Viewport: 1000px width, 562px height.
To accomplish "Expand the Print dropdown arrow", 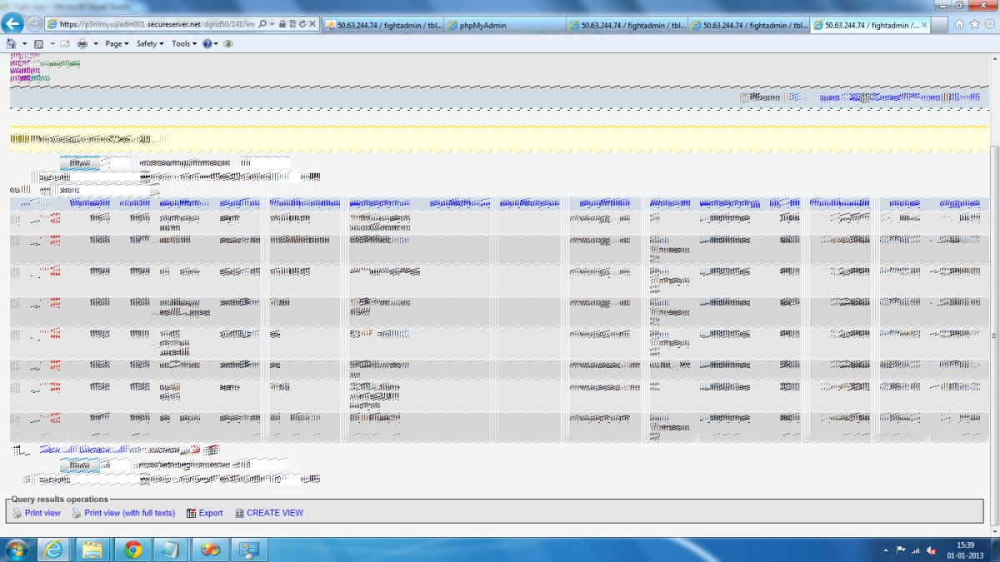I will click(x=96, y=43).
